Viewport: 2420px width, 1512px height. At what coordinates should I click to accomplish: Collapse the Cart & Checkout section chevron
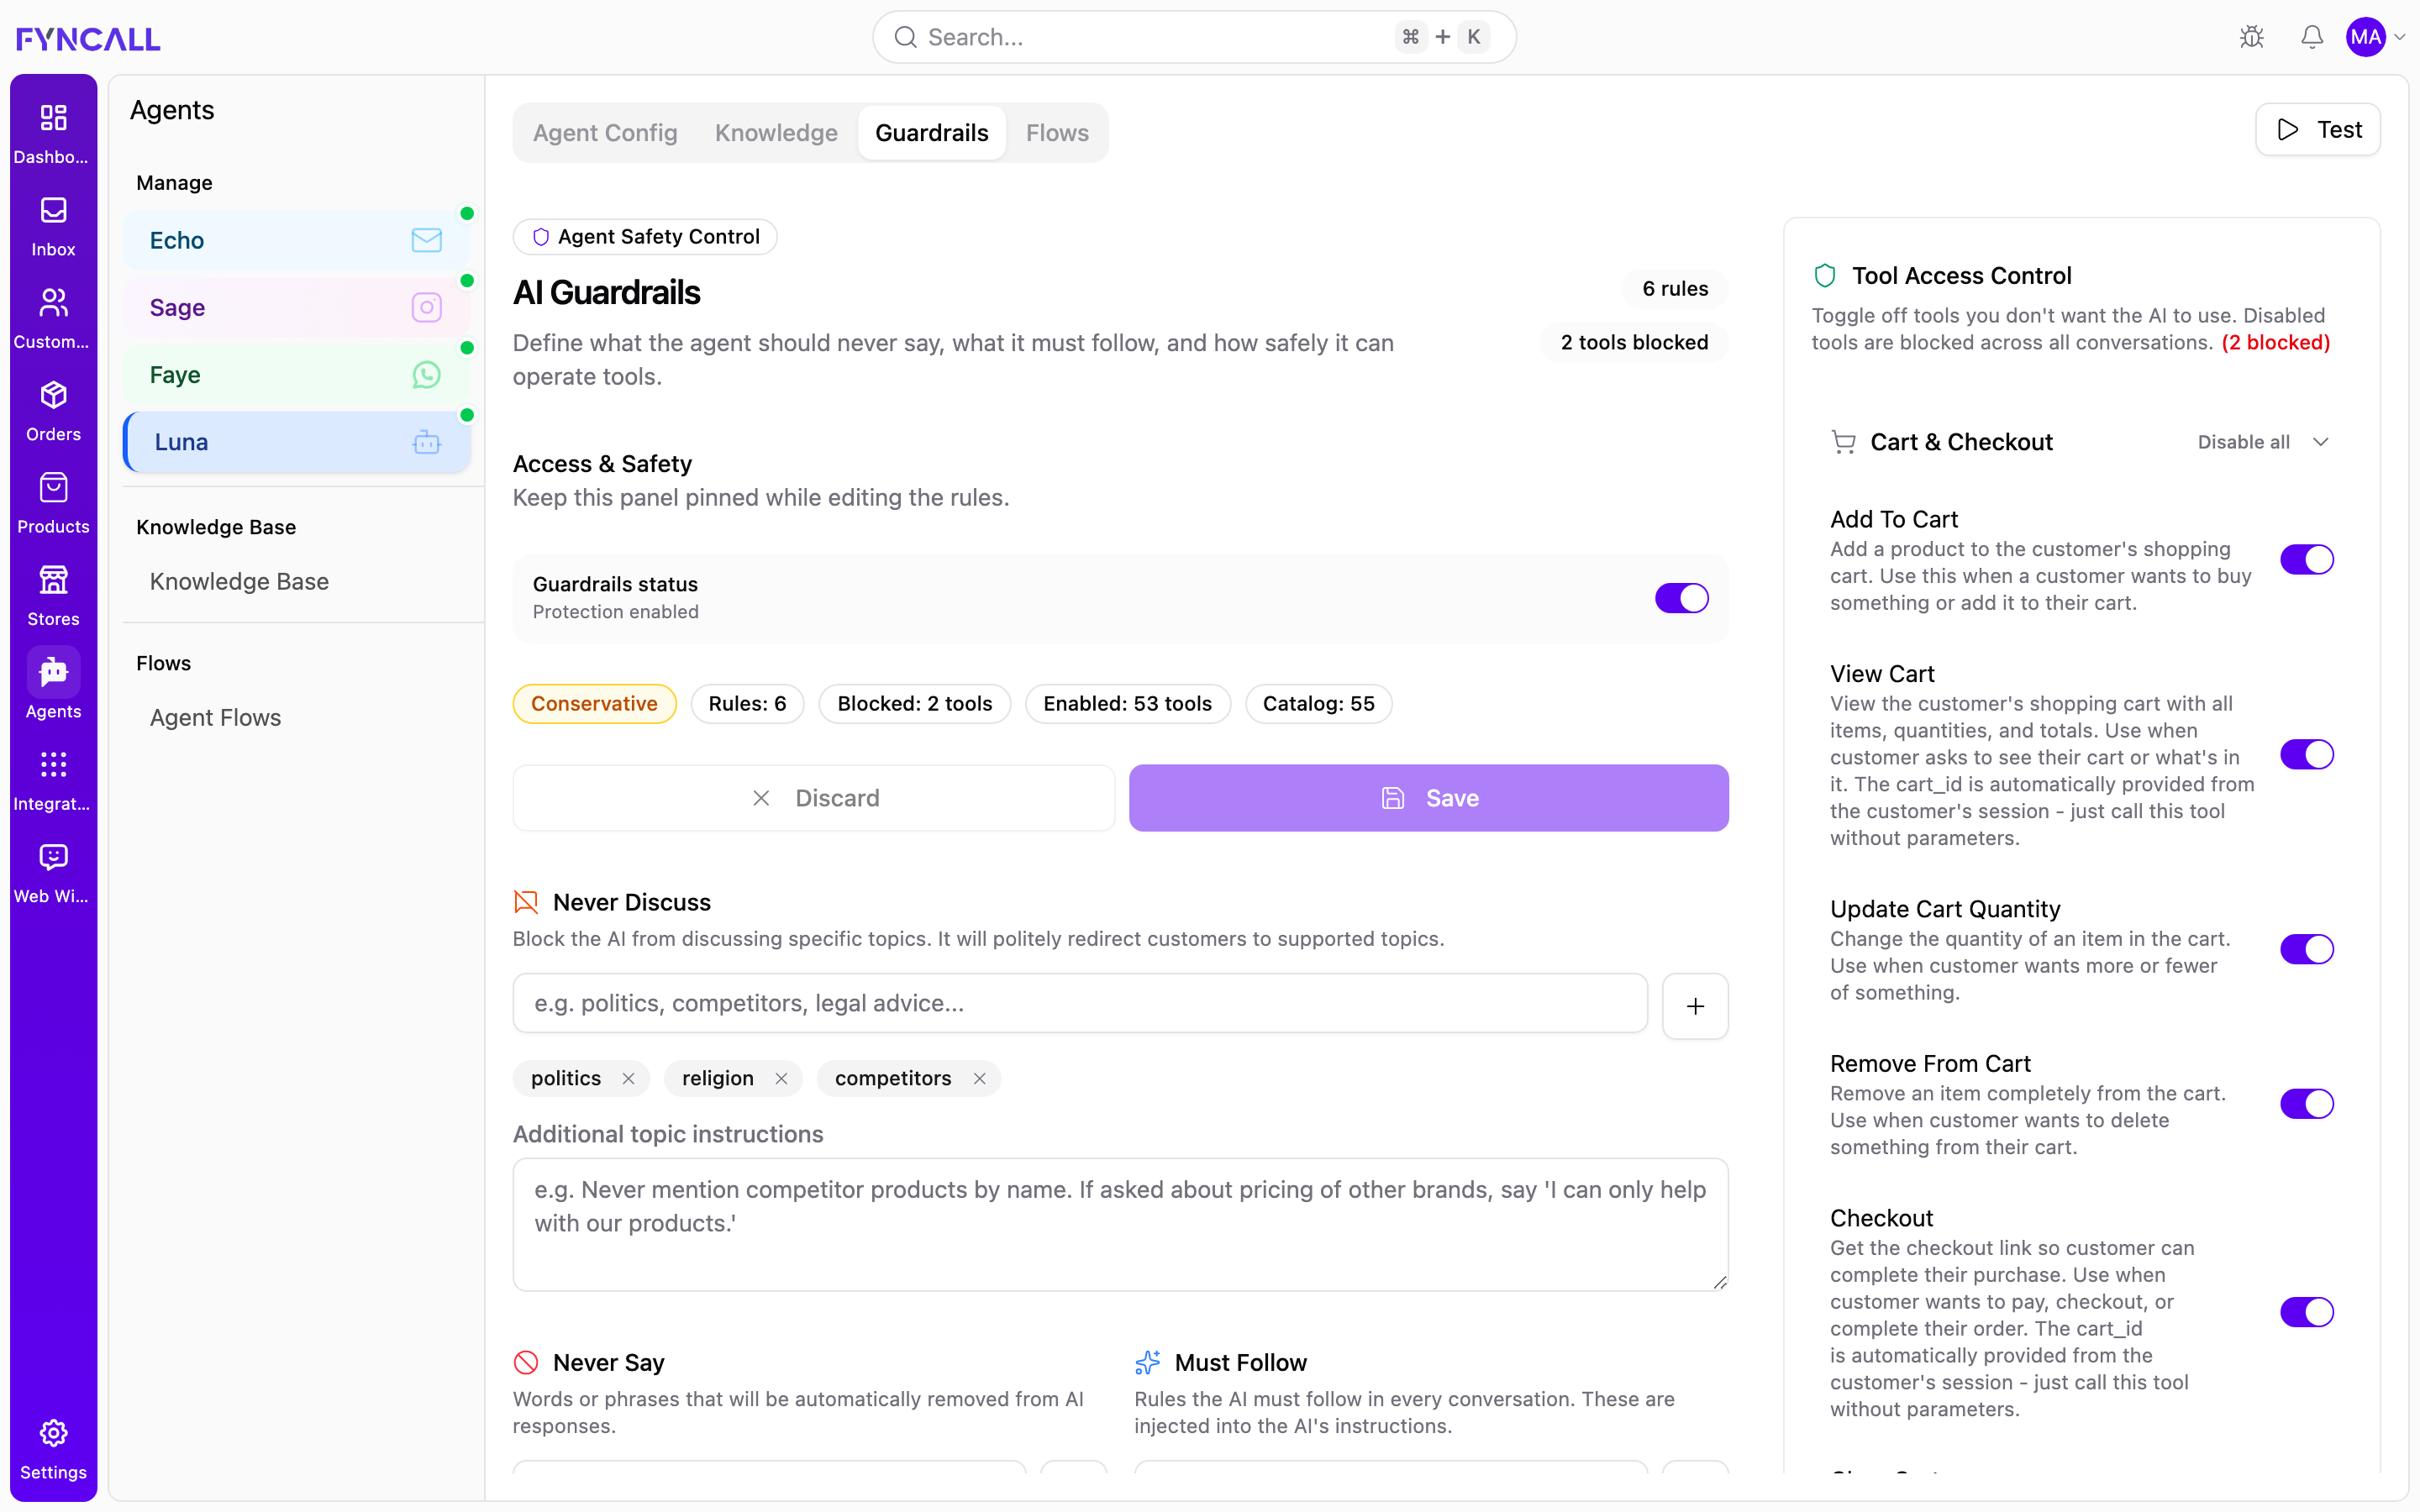[x=2321, y=442]
